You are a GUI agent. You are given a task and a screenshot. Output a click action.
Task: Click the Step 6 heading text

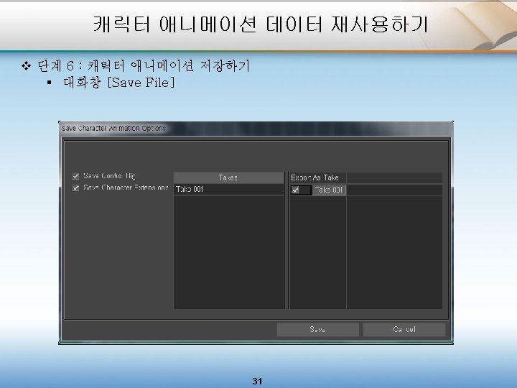[144, 65]
